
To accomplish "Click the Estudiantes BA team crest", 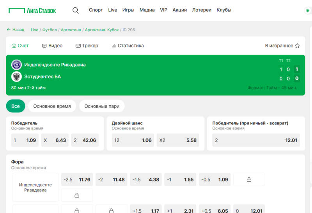I will pyautogui.click(x=16, y=76).
